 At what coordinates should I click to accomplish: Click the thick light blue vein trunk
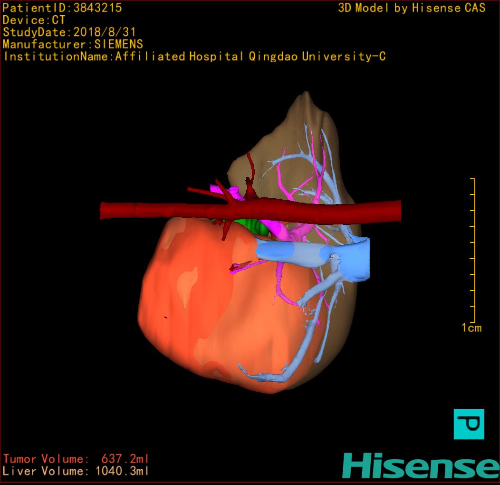click(313, 253)
